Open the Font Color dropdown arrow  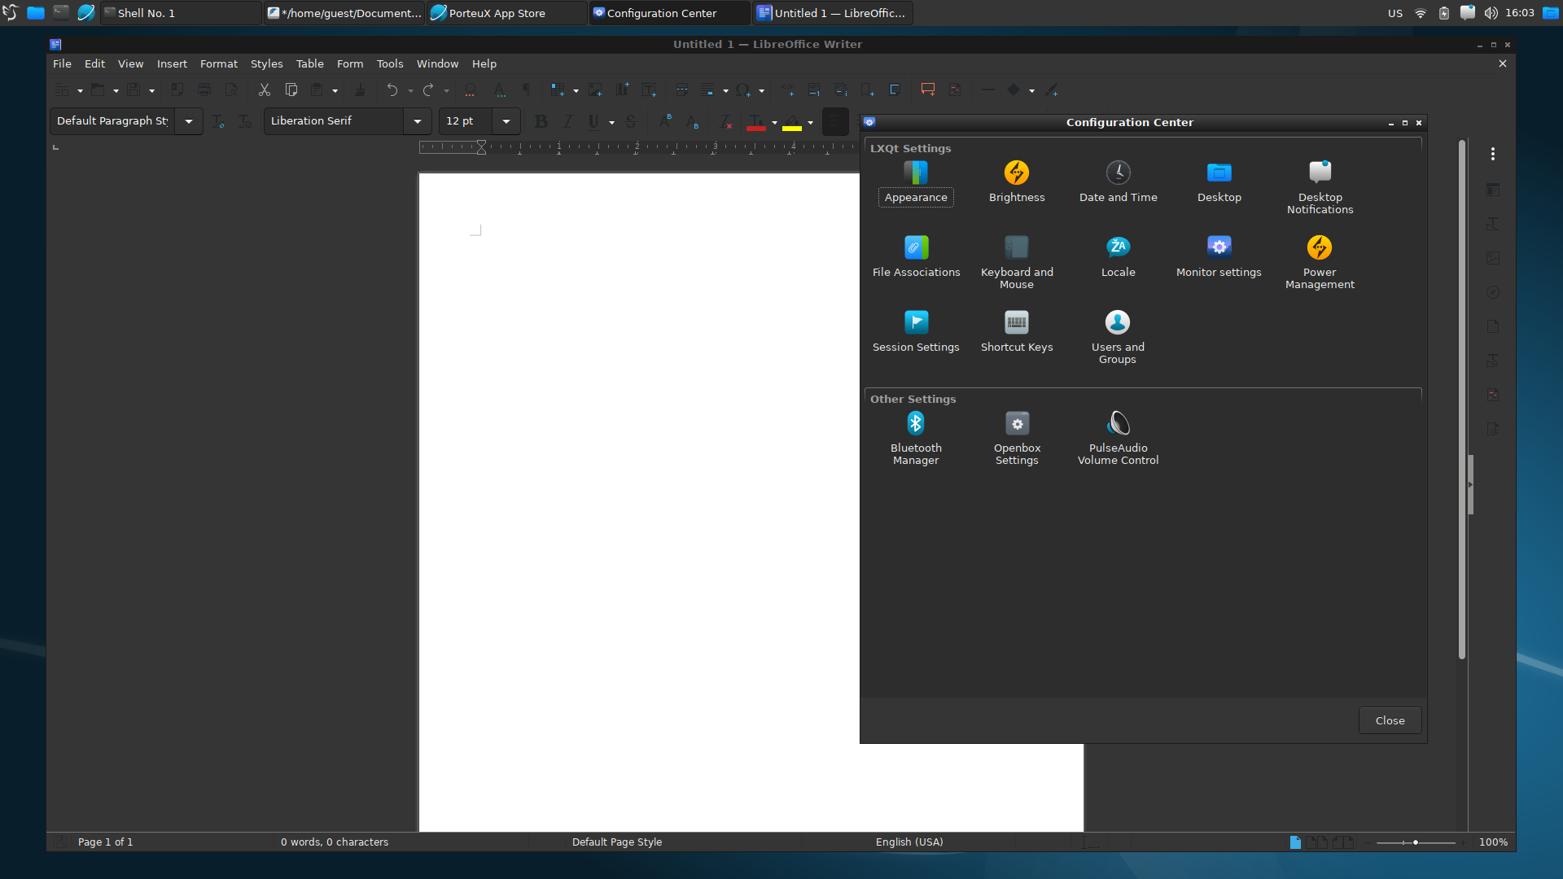point(774,123)
